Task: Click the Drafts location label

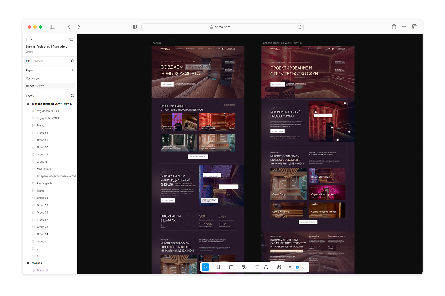Action: click(30, 52)
